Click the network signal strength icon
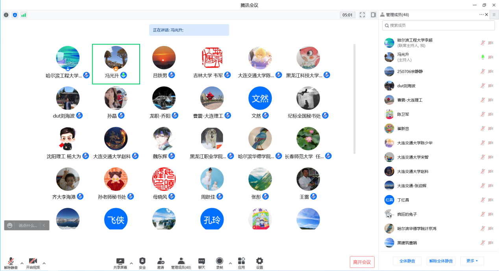The width and height of the screenshot is (499, 271). click(x=24, y=15)
